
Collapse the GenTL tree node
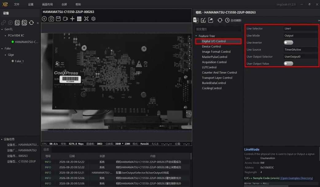[x=2, y=29]
